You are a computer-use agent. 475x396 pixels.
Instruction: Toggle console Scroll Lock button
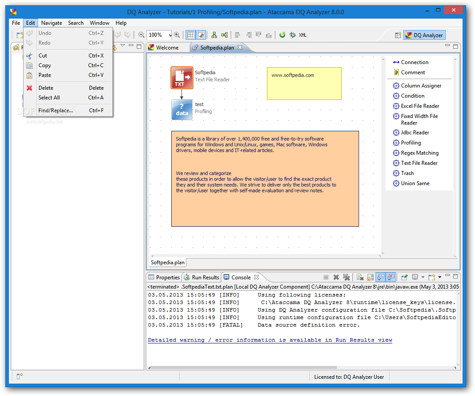click(370, 277)
